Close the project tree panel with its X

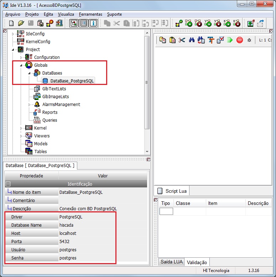(x=5, y=31)
